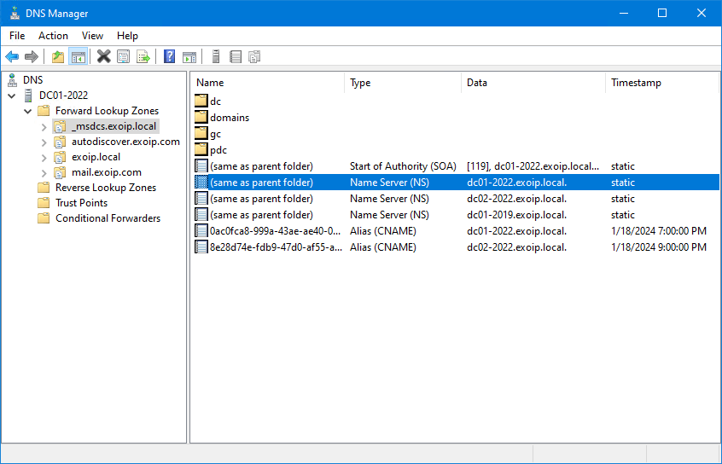Click the Delete (X) toolbar icon

tap(103, 57)
